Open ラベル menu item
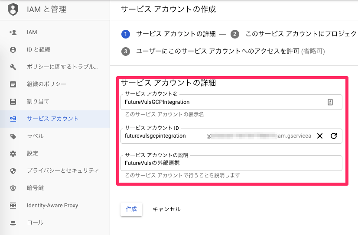 click(x=55, y=136)
